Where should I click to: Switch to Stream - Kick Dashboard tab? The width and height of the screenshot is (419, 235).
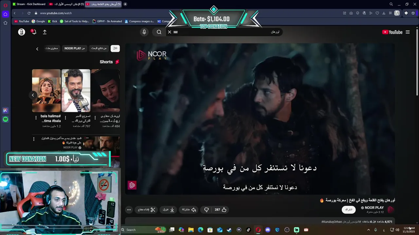[x=29, y=4]
